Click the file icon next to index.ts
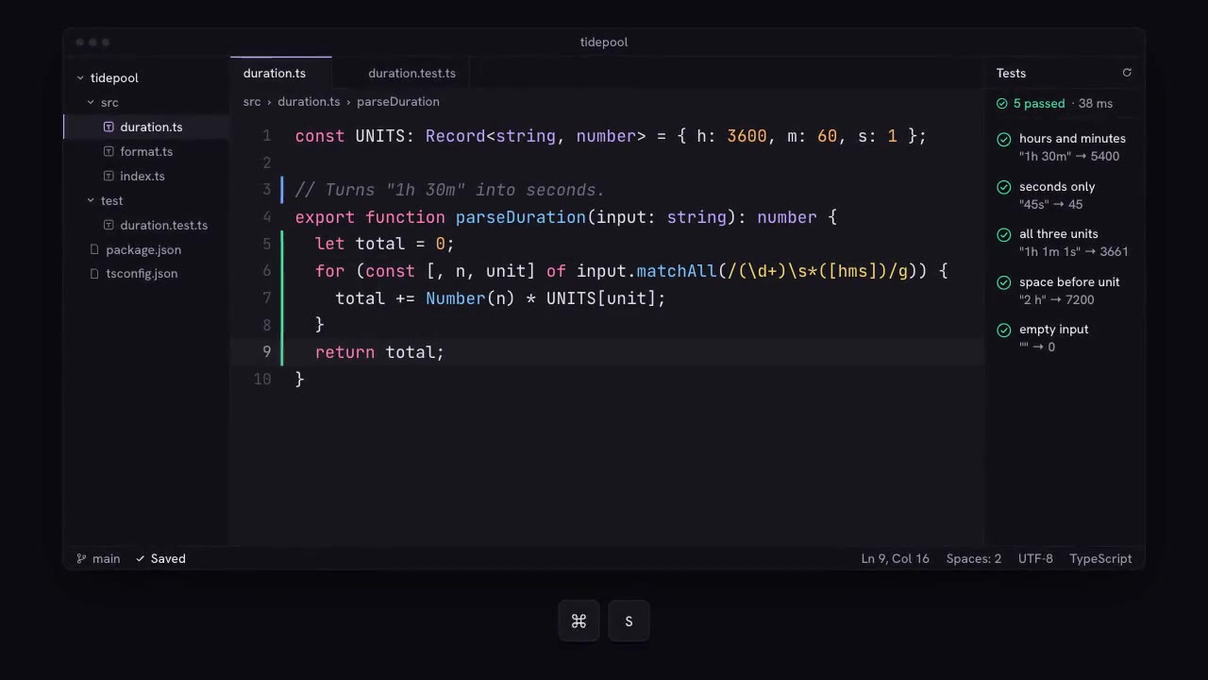This screenshot has width=1208, height=680. pyautogui.click(x=109, y=176)
